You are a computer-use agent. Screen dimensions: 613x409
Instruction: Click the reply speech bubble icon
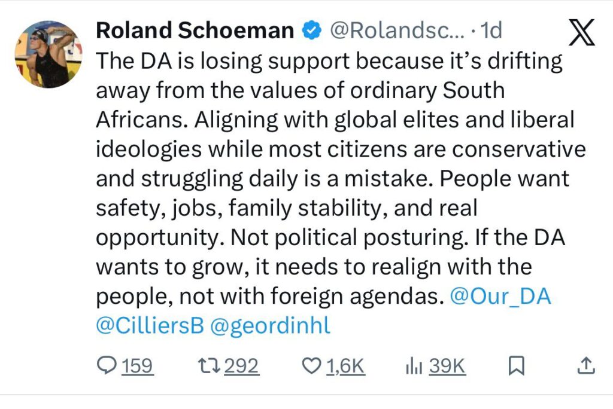click(107, 366)
